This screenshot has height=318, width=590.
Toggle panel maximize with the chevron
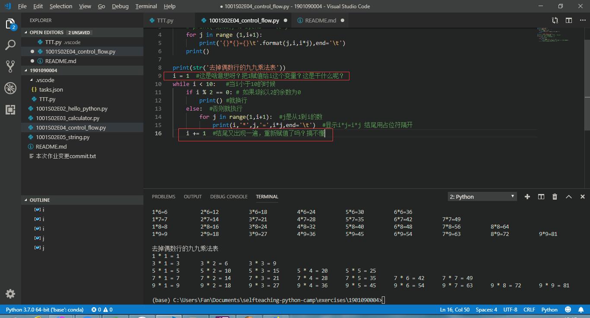(568, 197)
